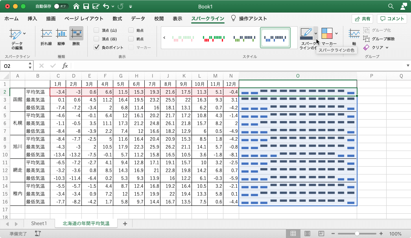Expand マーカーの色 dropdown arrow
Screen dimensions: 411x238
click(x=336, y=33)
